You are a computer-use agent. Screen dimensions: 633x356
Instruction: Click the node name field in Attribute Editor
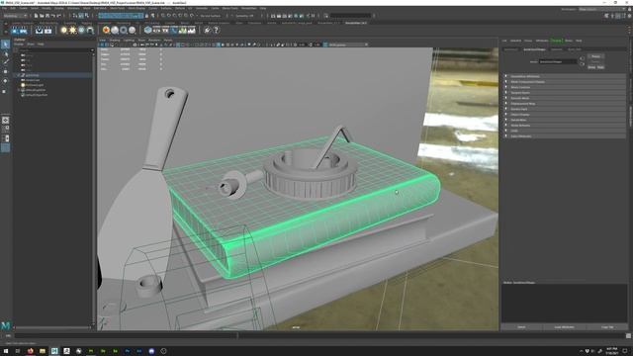(558, 61)
